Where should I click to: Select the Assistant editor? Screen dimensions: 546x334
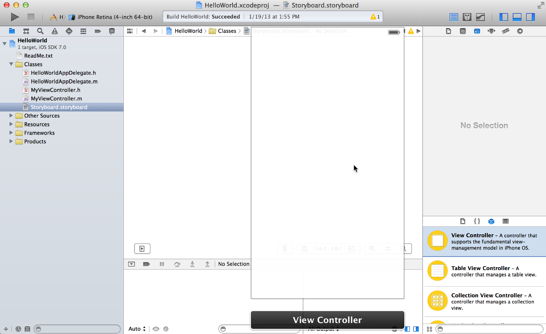pos(467,17)
